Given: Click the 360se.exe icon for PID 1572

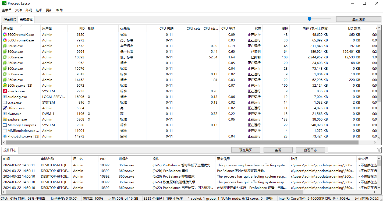Looking at the screenshot, I should coord(5,46).
